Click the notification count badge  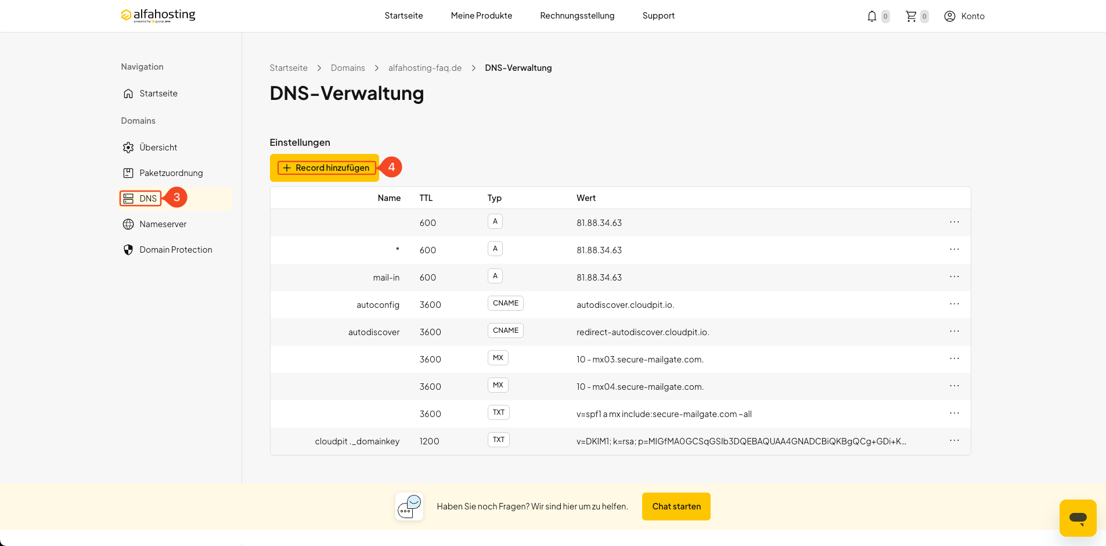click(885, 16)
